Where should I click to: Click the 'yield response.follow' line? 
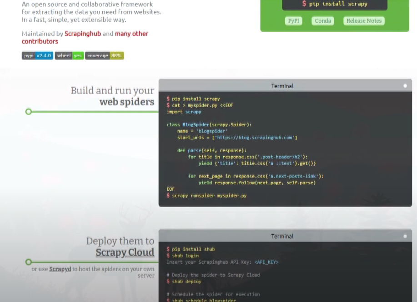[257, 183]
